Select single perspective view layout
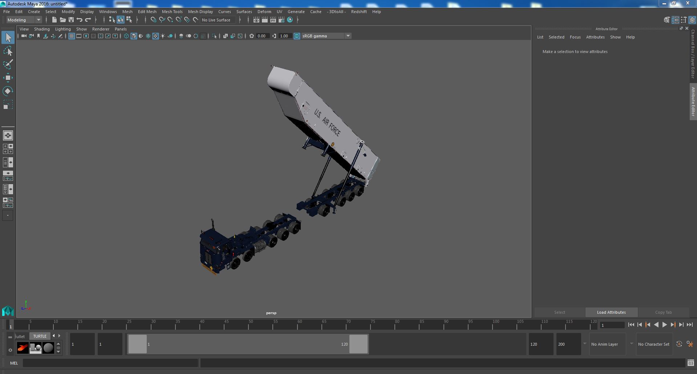The image size is (697, 374). click(8, 135)
